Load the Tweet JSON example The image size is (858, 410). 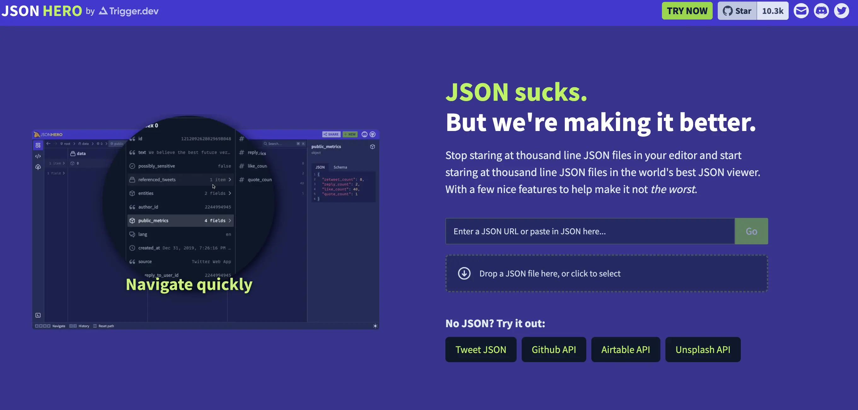pyautogui.click(x=481, y=350)
